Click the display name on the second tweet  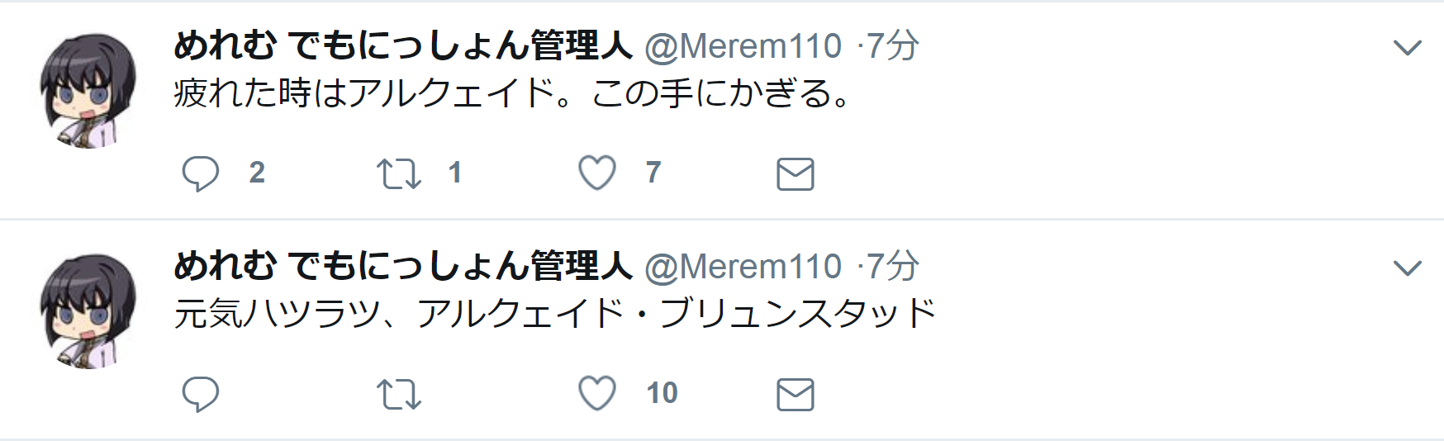tap(403, 266)
